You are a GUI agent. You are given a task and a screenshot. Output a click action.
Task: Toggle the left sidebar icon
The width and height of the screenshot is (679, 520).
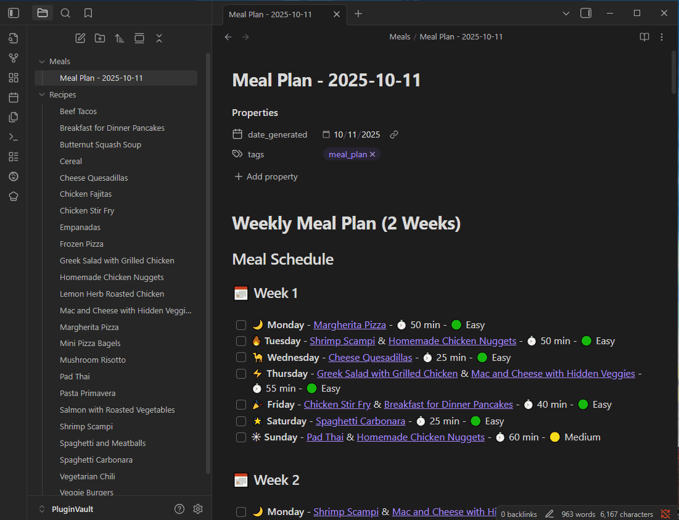[14, 13]
